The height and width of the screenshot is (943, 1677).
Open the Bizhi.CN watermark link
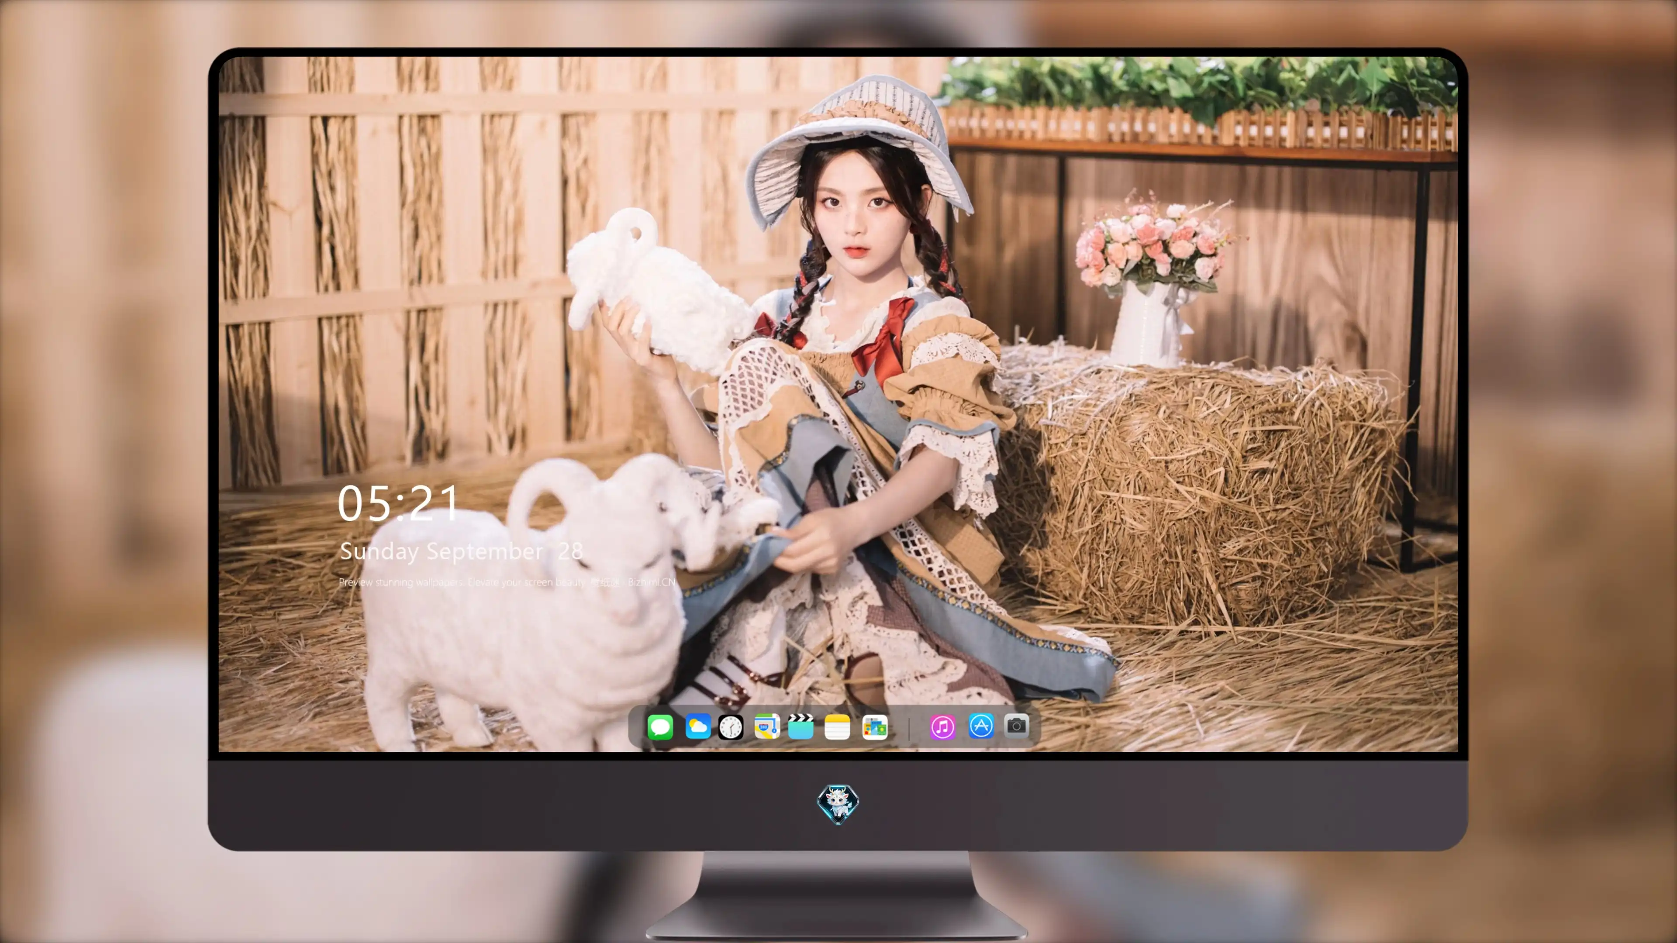pos(651,582)
